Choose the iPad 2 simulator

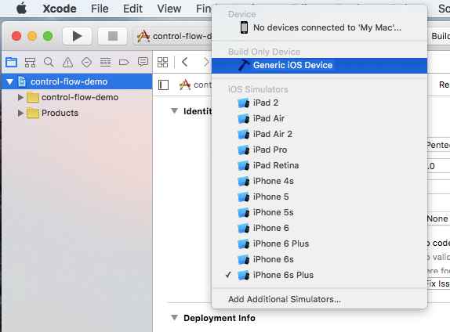click(319, 103)
